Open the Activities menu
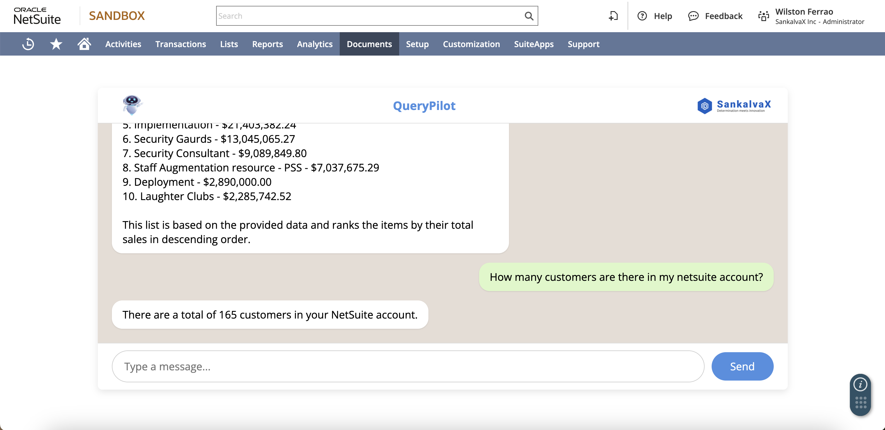 pyautogui.click(x=123, y=44)
